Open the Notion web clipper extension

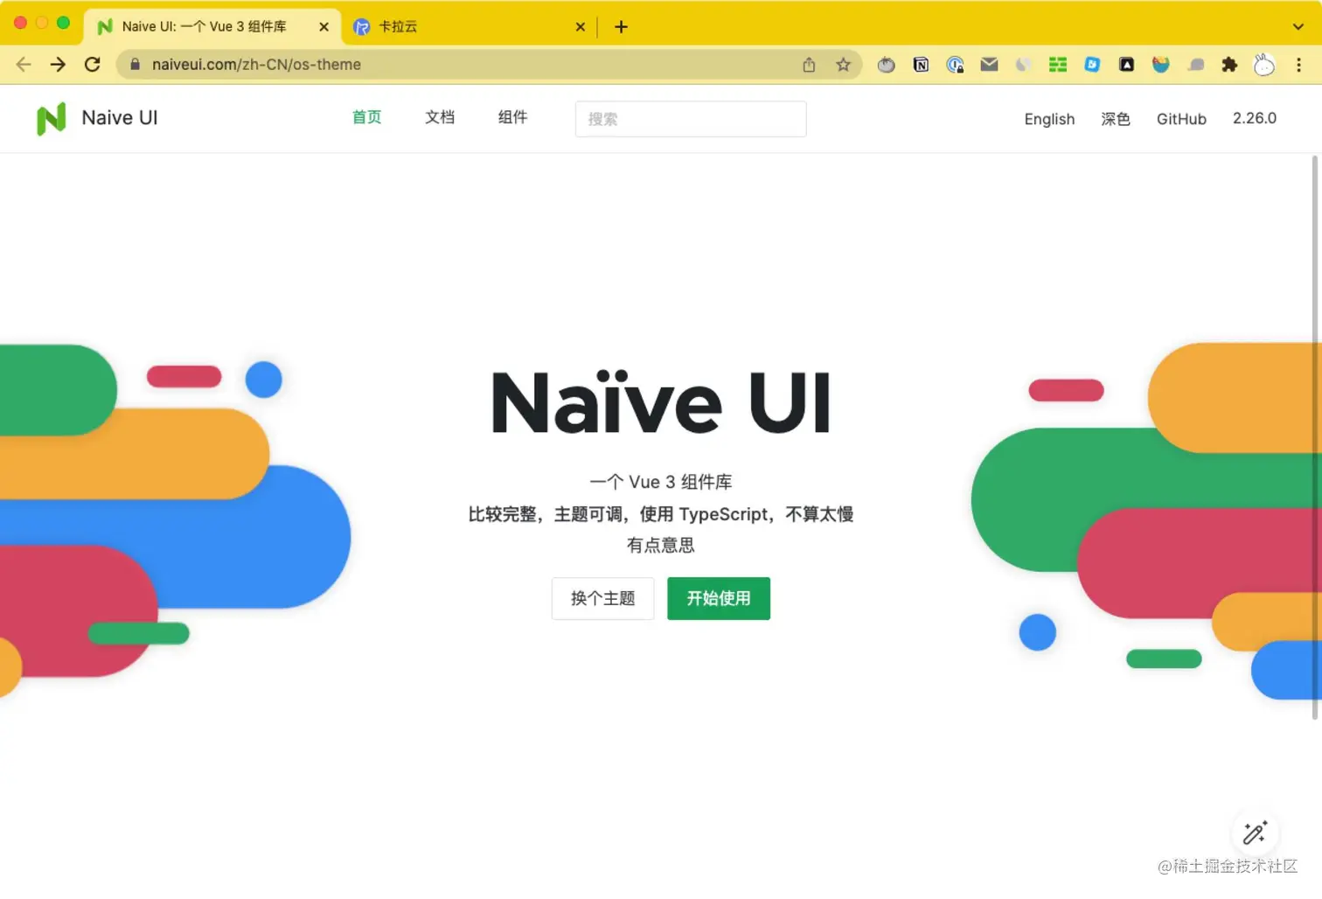[921, 64]
